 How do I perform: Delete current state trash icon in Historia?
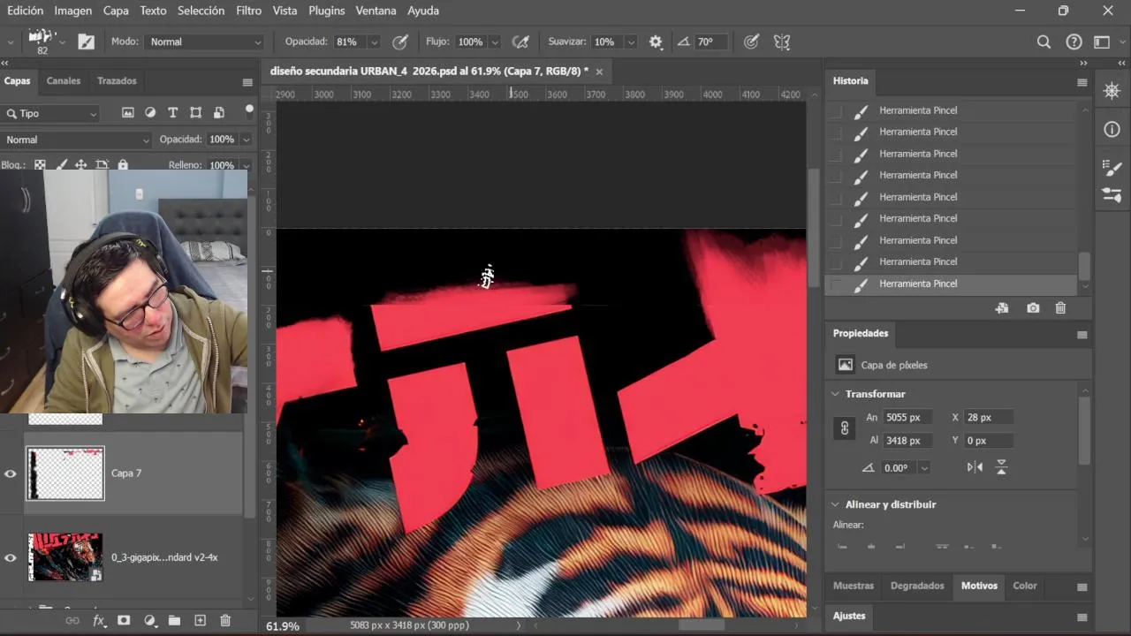[x=1060, y=308]
